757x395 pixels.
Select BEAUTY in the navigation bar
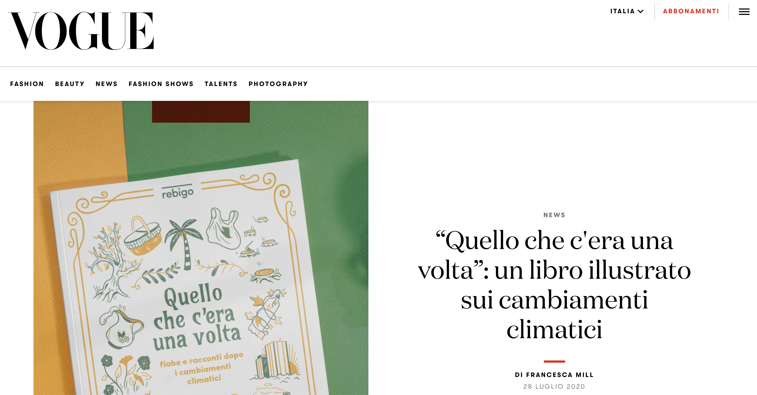(x=70, y=84)
